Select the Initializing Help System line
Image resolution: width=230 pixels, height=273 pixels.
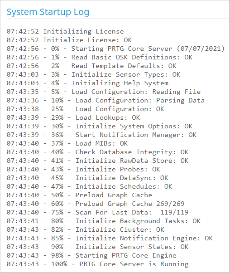[x=87, y=83]
